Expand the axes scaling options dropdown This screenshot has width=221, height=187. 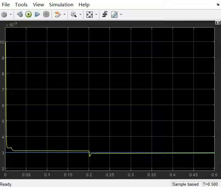tap(96, 14)
